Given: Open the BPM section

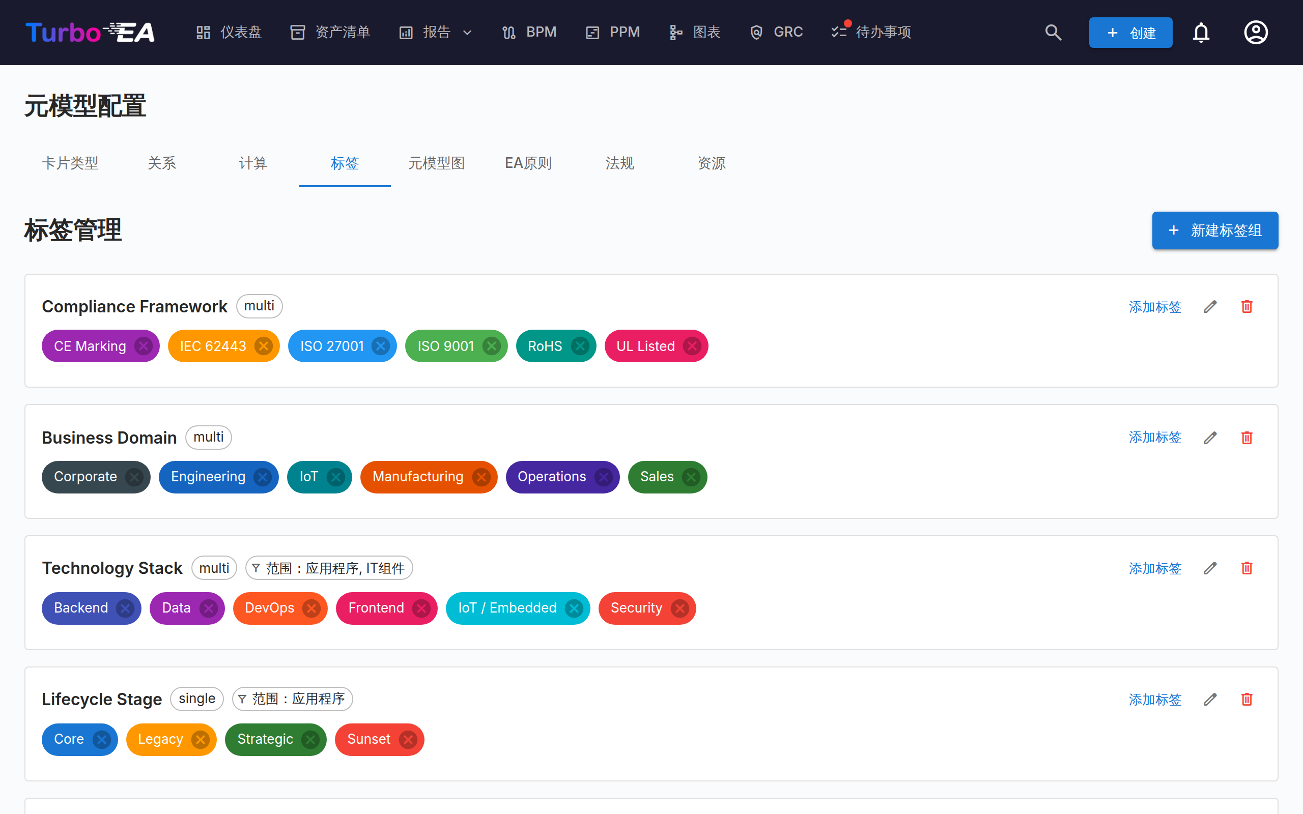Looking at the screenshot, I should tap(529, 32).
